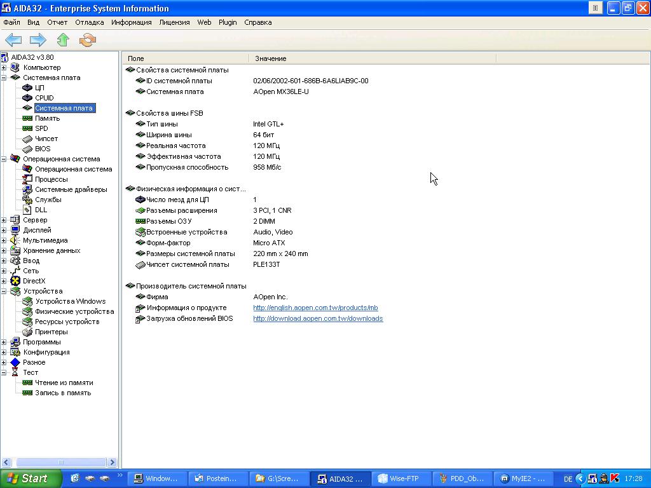The width and height of the screenshot is (651, 488).
Task: Click the Разное blue diamond icon
Action: 15,362
